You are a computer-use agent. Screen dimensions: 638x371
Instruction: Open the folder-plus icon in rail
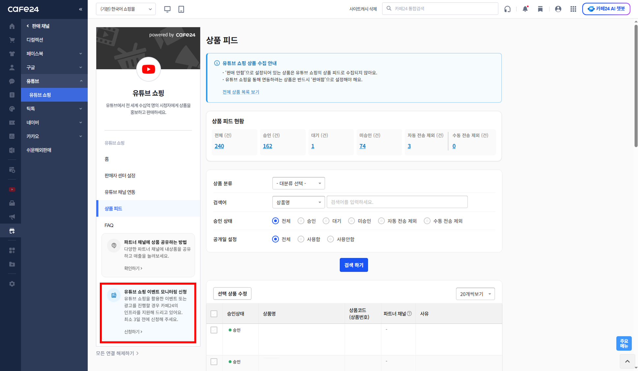pyautogui.click(x=12, y=264)
